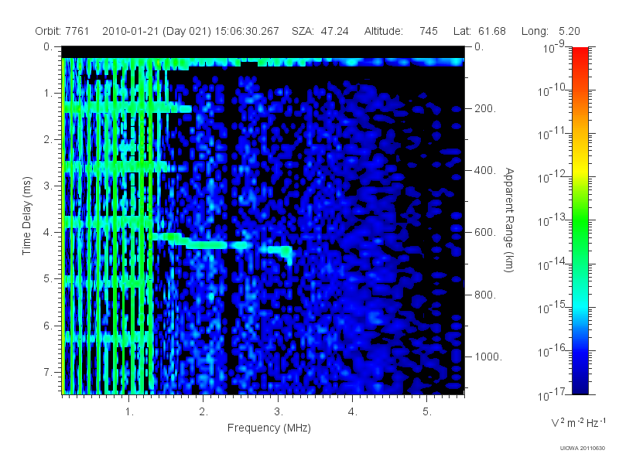Click the 'Frequency (MHz)' axis label
This screenshot has width=619, height=464.
point(268,428)
